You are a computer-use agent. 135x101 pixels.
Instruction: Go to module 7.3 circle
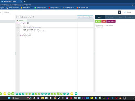9,94
